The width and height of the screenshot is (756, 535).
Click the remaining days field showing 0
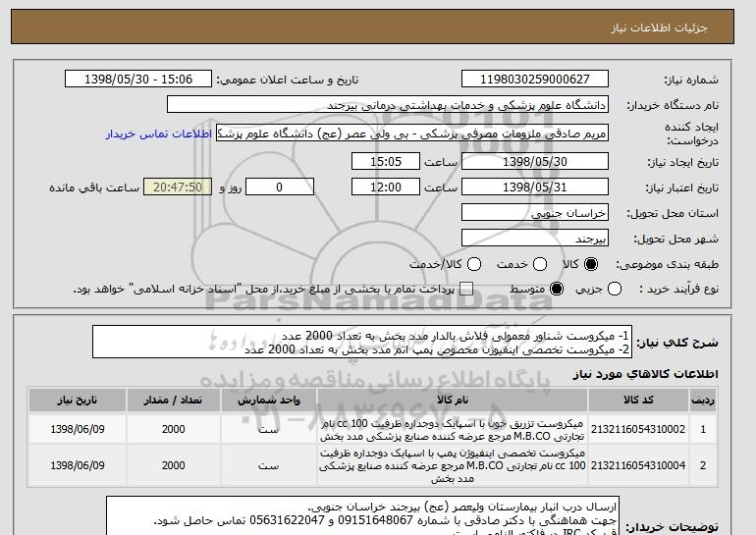click(280, 187)
